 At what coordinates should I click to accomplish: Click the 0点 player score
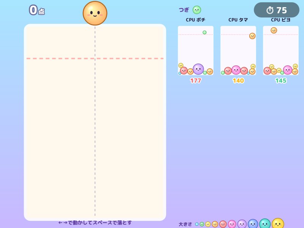click(37, 10)
